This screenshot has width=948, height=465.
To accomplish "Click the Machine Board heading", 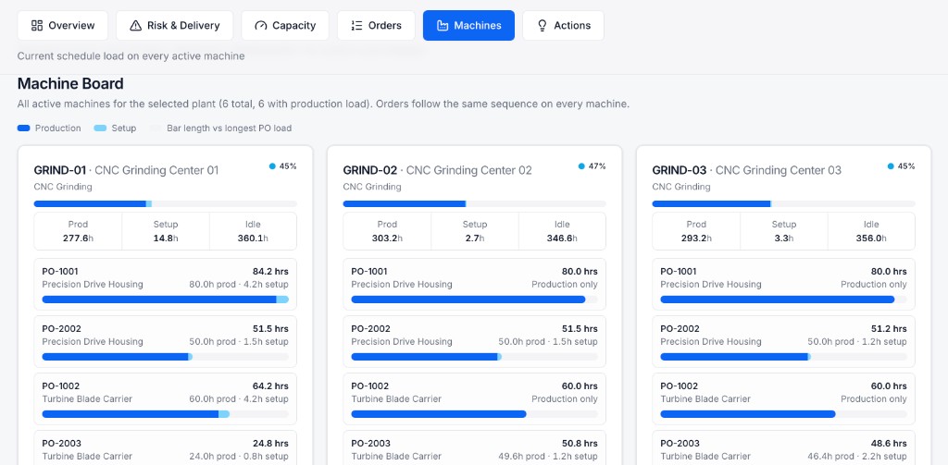I will (x=70, y=83).
